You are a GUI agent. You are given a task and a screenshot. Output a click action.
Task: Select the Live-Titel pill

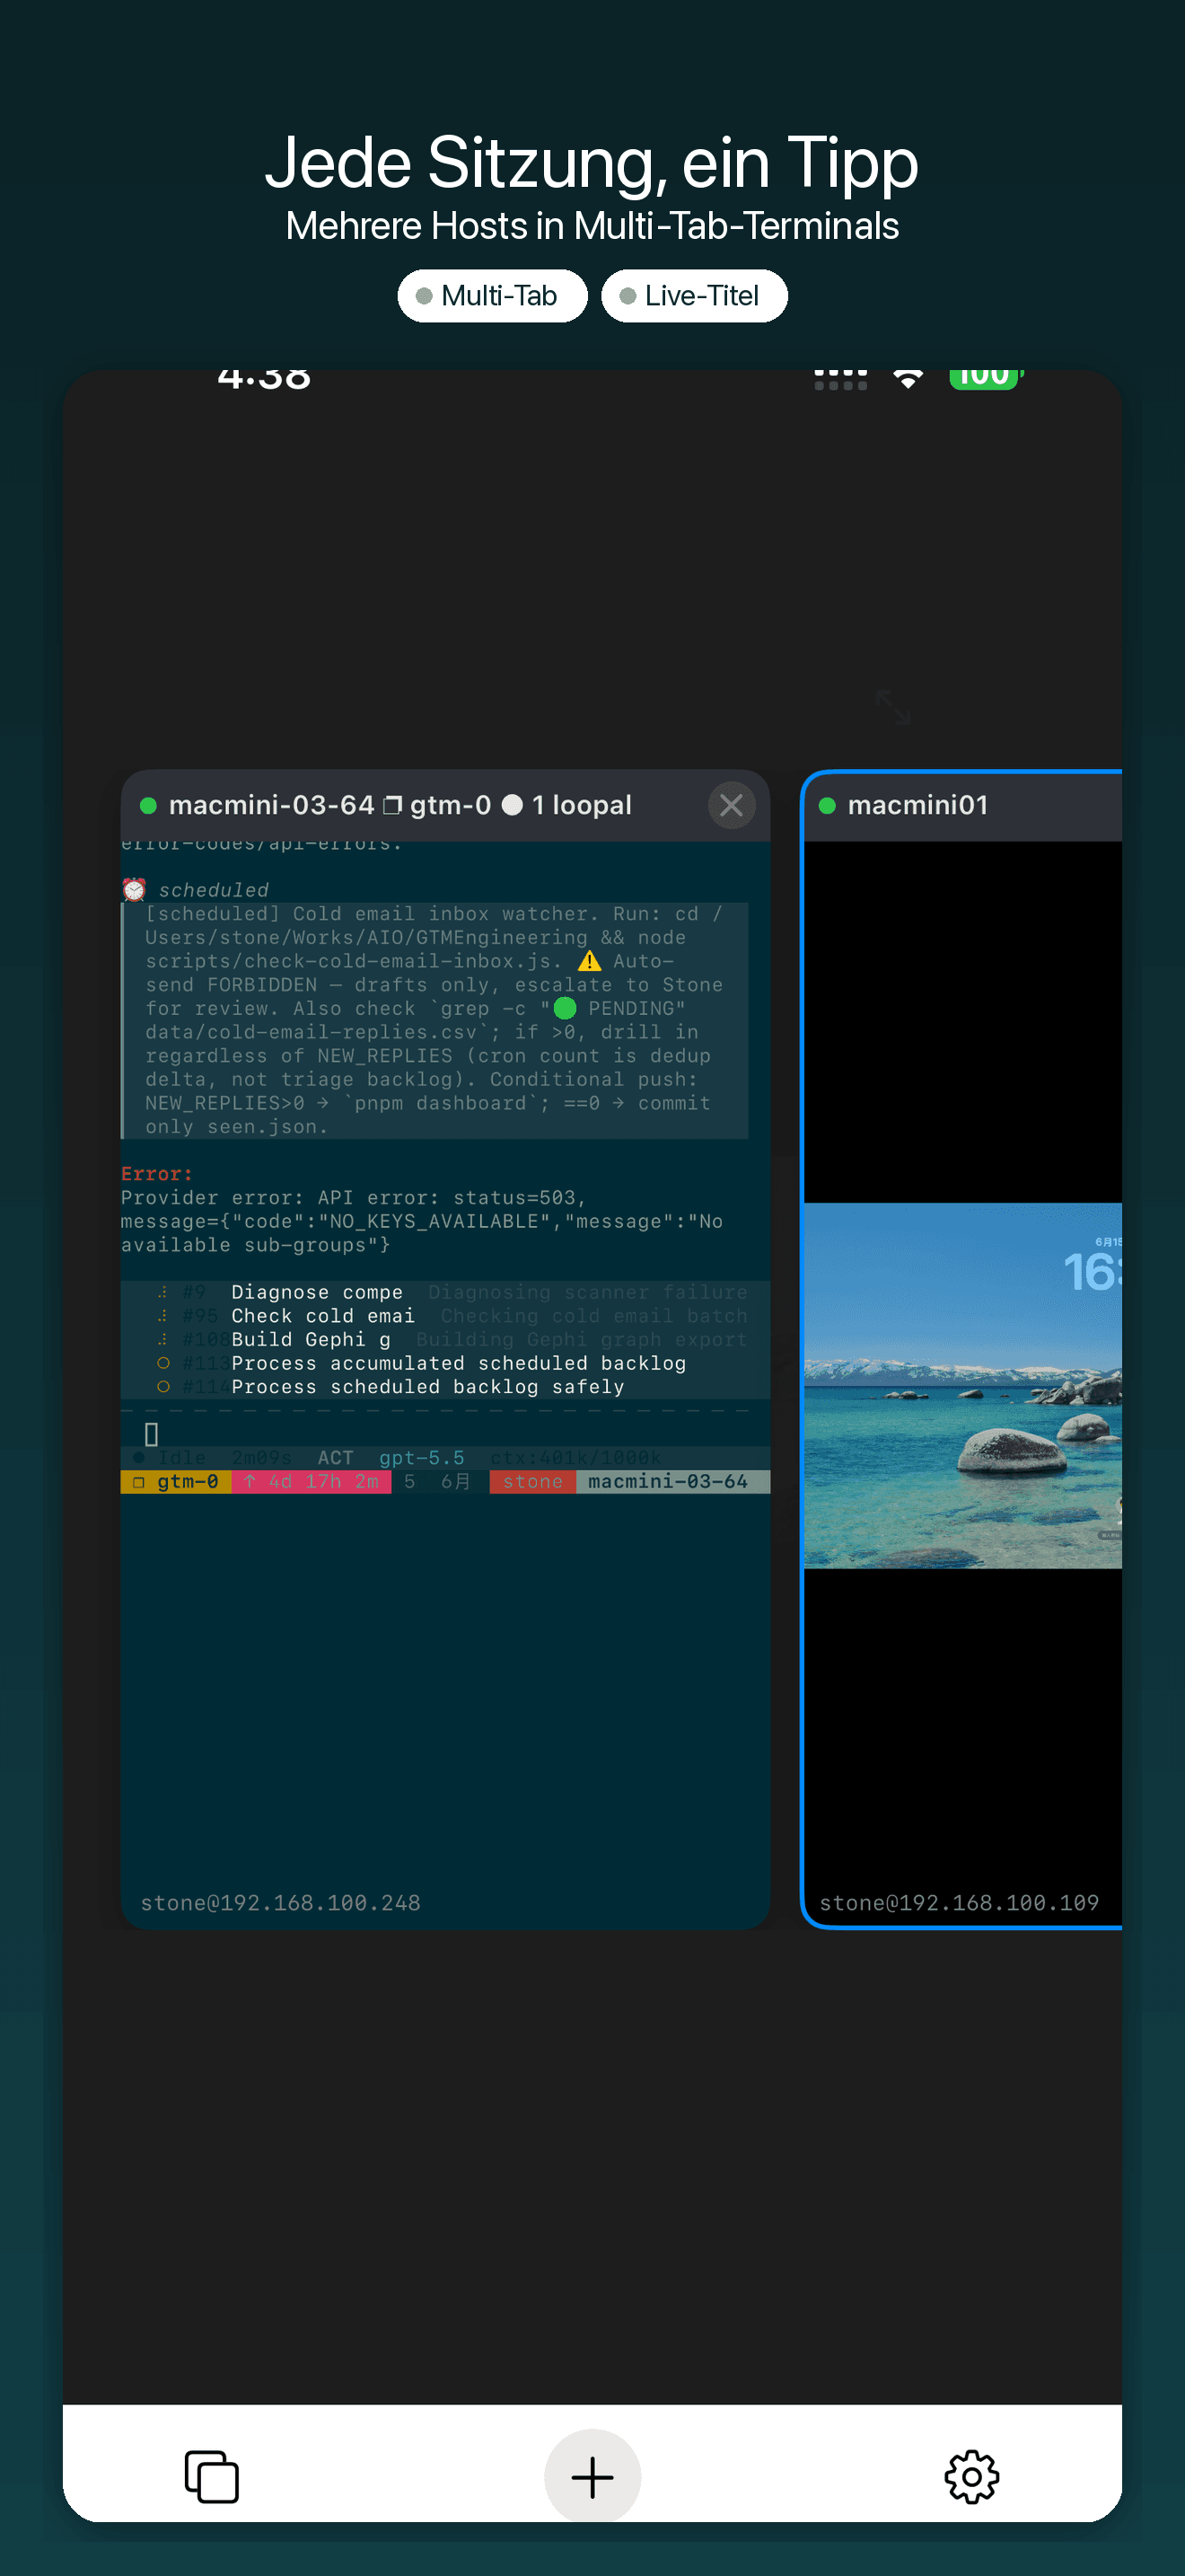pyautogui.click(x=695, y=296)
